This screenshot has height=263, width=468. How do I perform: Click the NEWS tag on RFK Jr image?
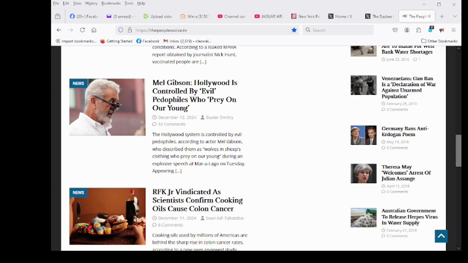point(78,193)
